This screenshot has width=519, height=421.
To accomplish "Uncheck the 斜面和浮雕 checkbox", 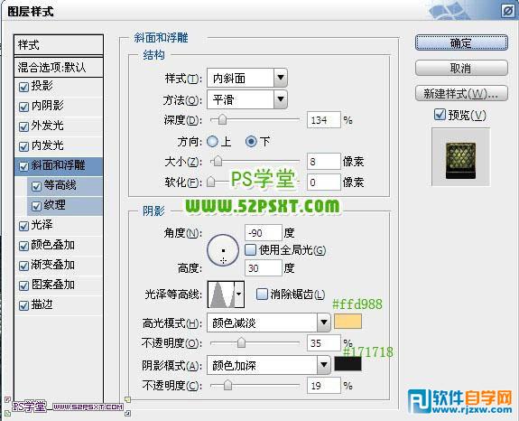I will [23, 166].
